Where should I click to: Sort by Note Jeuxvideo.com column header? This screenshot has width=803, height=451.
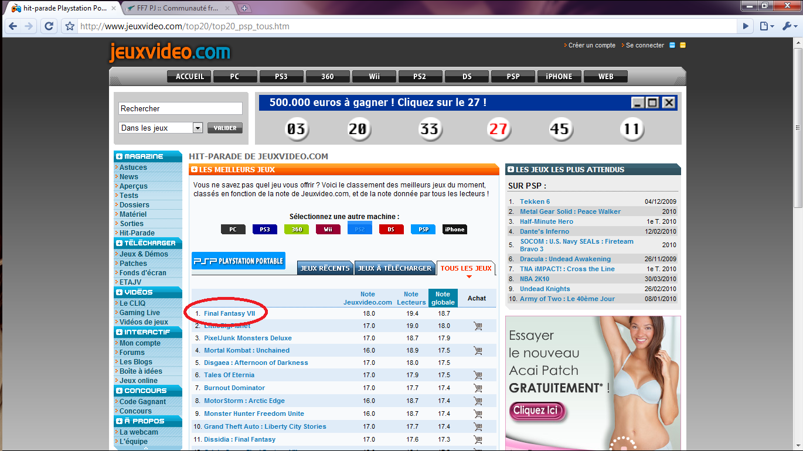point(368,298)
